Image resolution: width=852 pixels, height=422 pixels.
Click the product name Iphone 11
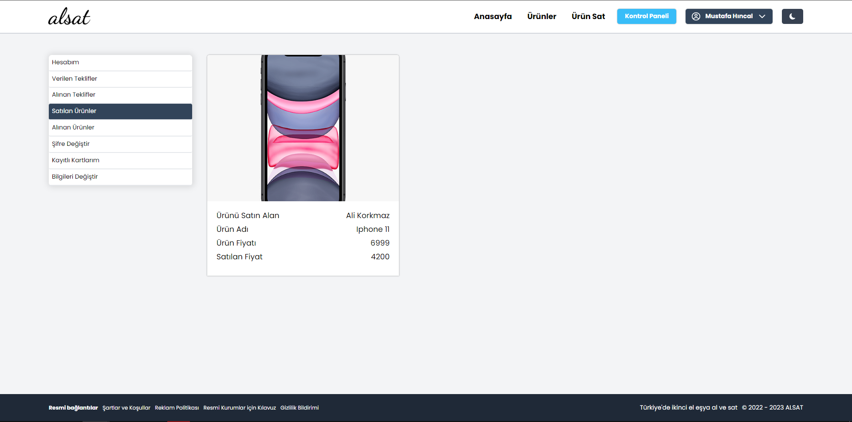tap(373, 229)
